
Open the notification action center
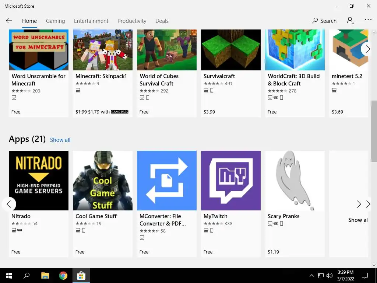point(365,276)
